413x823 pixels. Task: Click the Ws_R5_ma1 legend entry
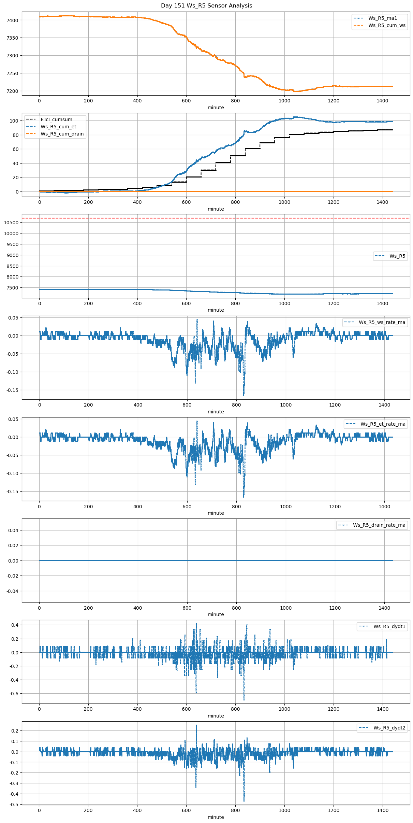383,18
